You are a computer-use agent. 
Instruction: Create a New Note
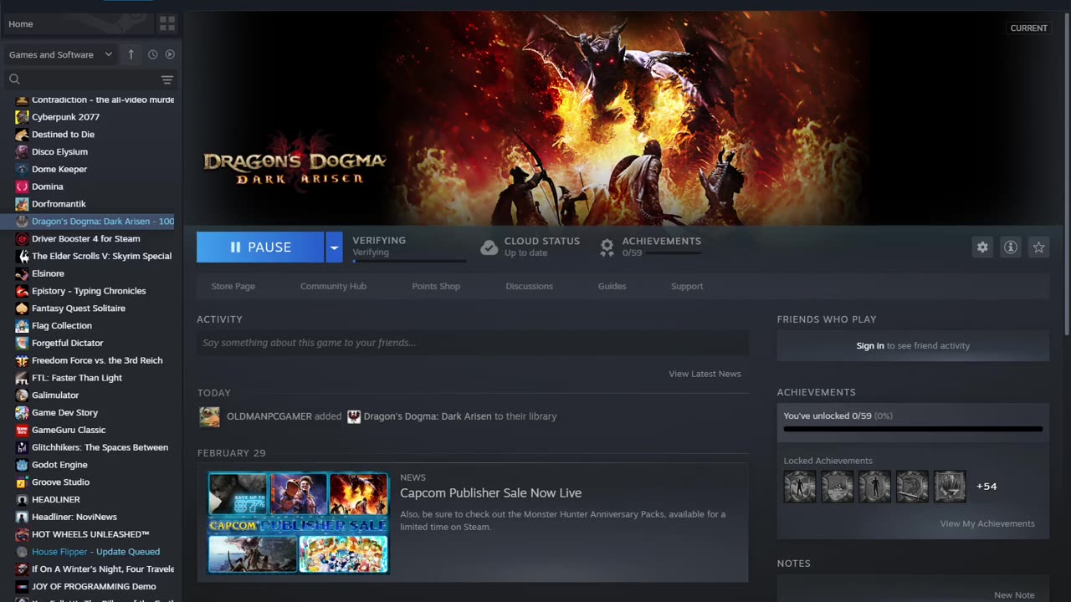pos(1014,595)
